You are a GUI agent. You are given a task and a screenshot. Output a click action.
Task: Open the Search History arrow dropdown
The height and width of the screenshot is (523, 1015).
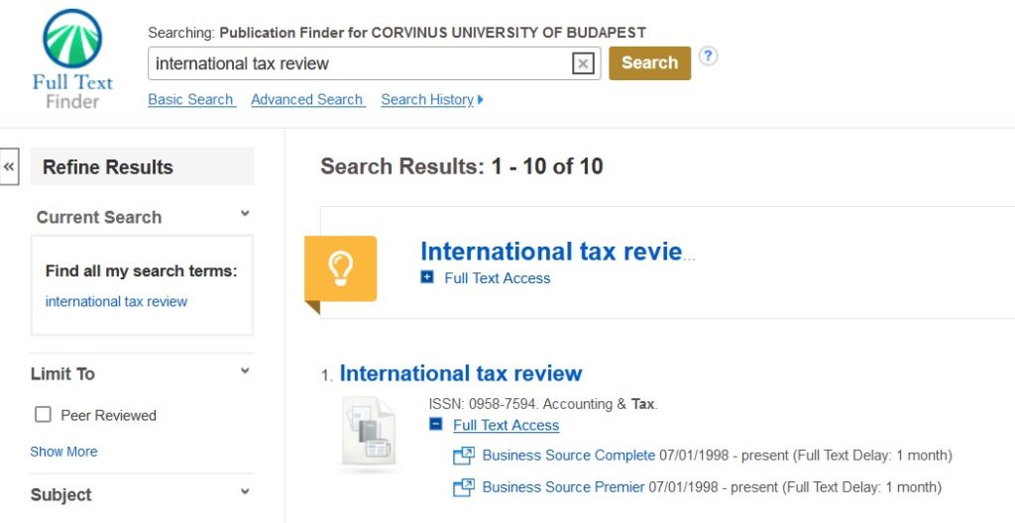[481, 100]
